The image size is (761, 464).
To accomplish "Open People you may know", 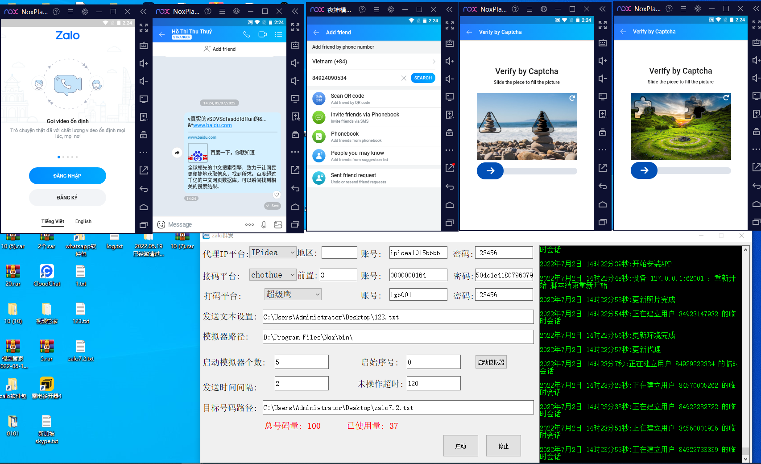I will pos(374,156).
